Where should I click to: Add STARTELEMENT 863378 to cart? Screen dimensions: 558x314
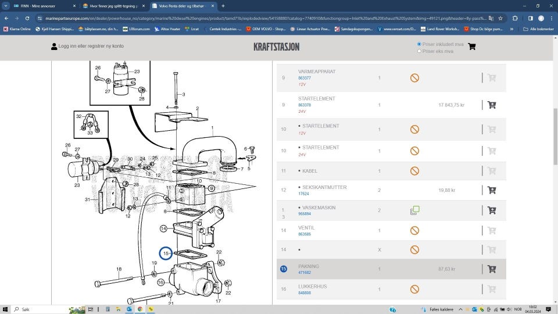tap(491, 105)
